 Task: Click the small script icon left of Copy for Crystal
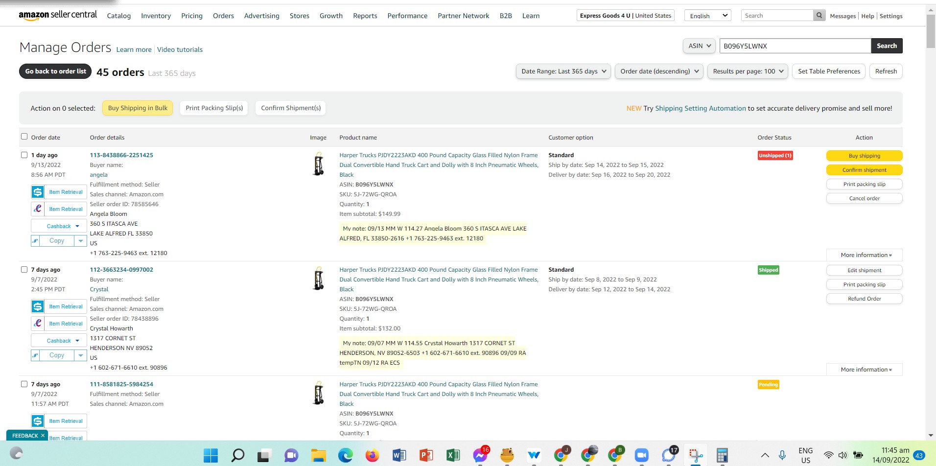[35, 355]
